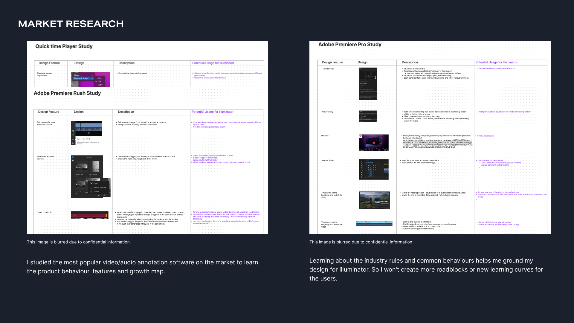
Task: Click the Open icon in context menu
Action: [x=91, y=183]
